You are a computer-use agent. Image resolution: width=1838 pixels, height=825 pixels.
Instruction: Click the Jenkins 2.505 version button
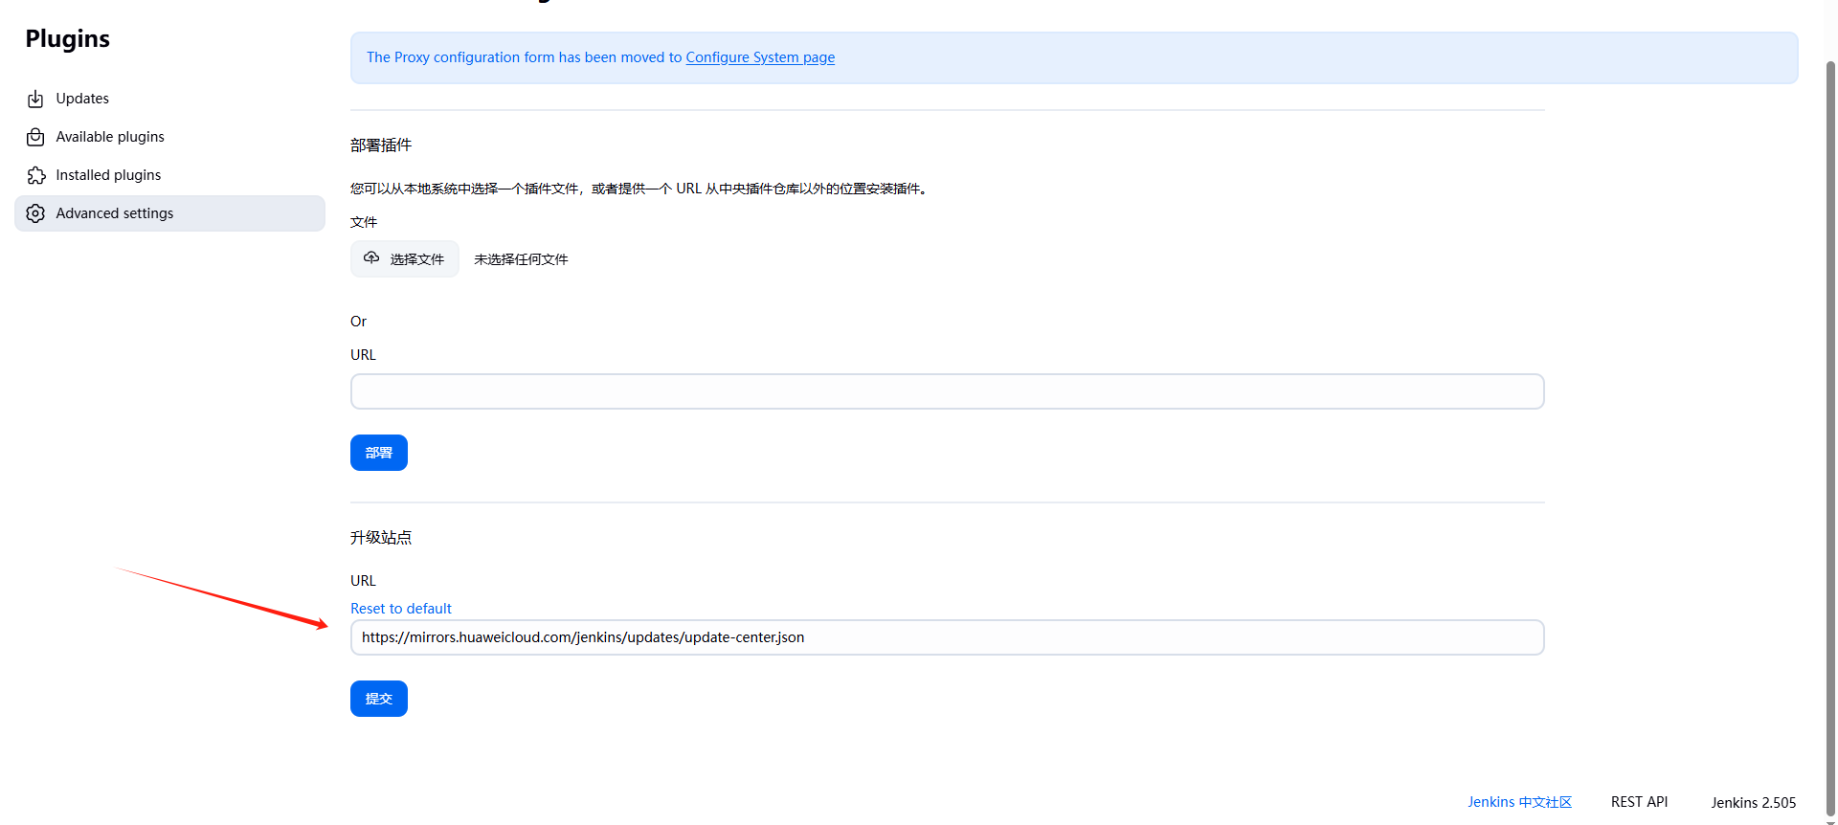click(1753, 803)
